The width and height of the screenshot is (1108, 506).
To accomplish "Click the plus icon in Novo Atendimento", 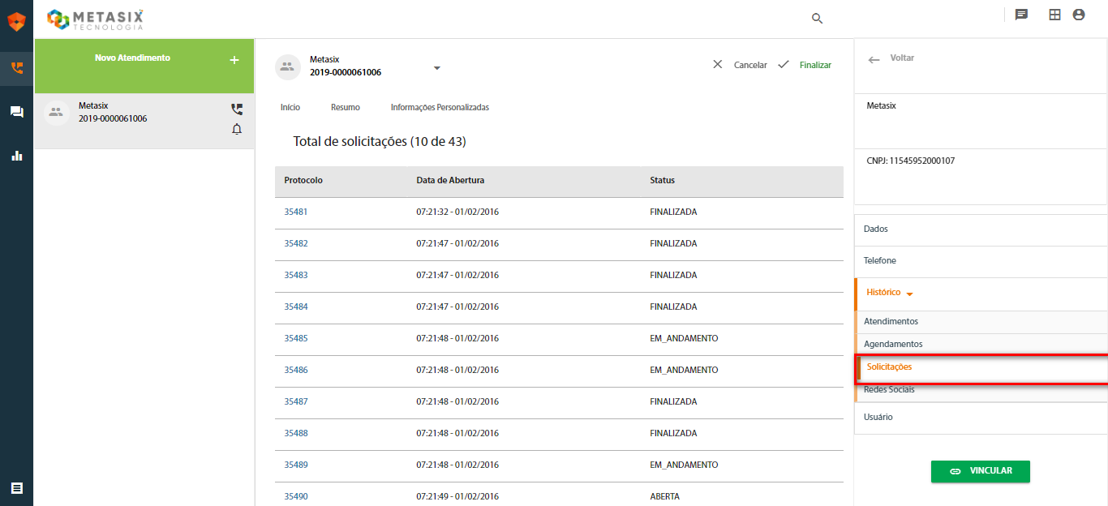I will tap(234, 60).
